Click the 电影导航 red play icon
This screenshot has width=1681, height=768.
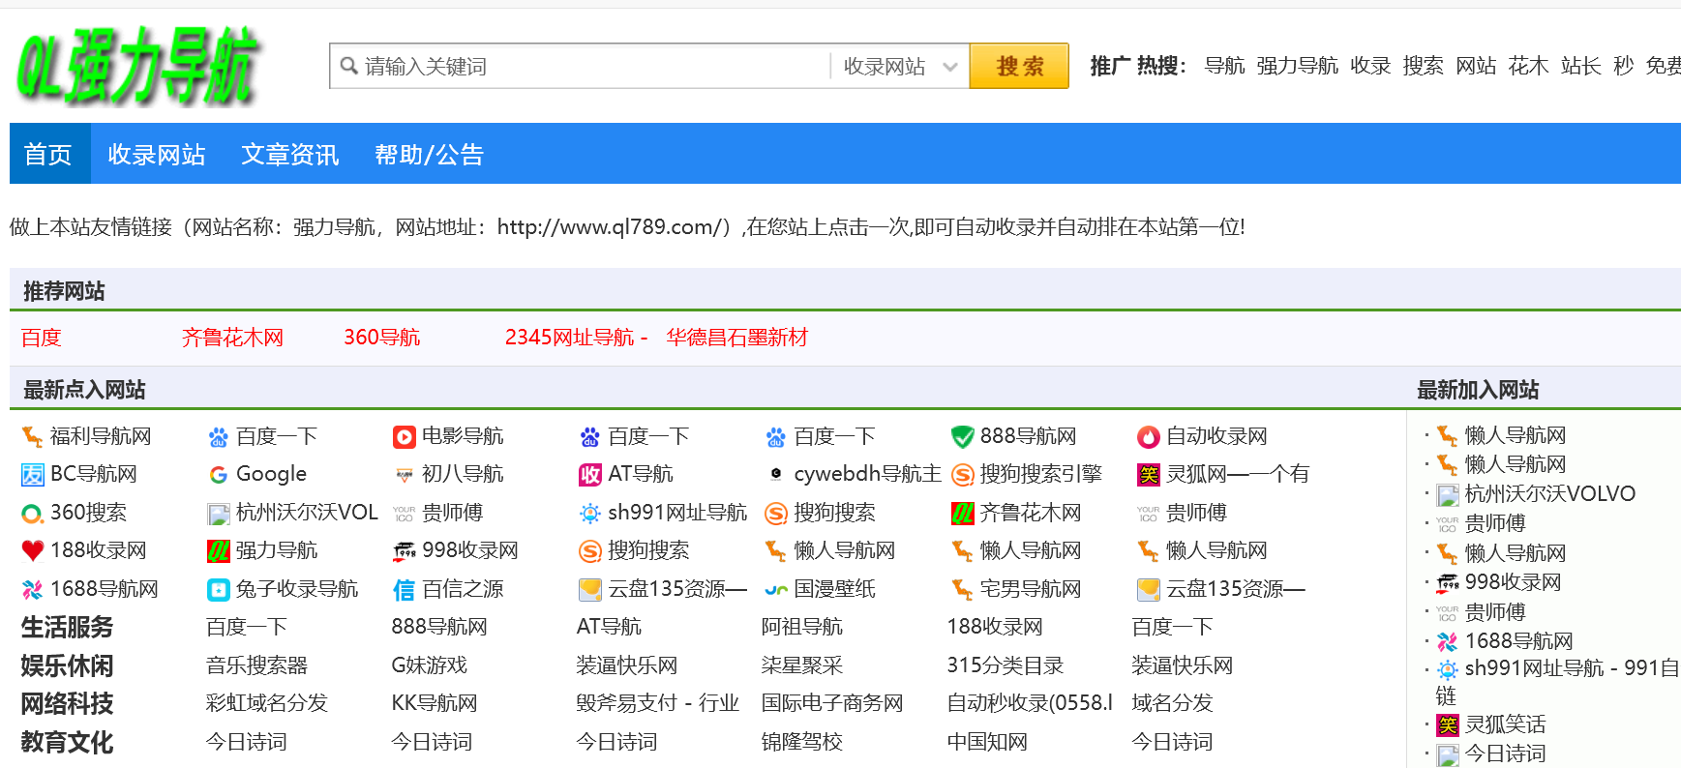click(x=404, y=437)
